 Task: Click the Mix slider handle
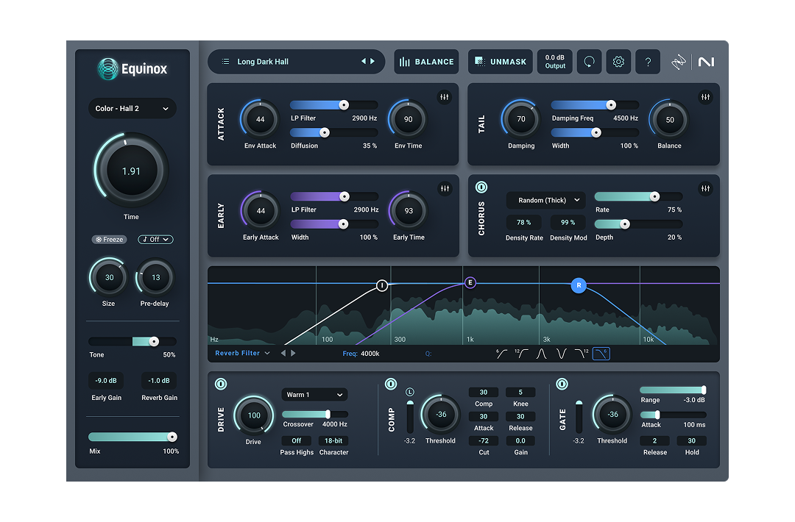tap(172, 437)
